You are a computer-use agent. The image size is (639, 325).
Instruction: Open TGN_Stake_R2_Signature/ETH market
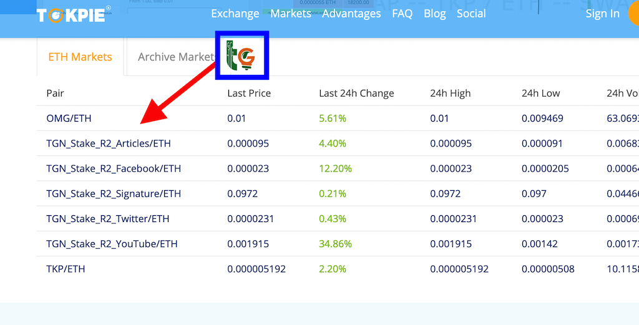point(114,193)
